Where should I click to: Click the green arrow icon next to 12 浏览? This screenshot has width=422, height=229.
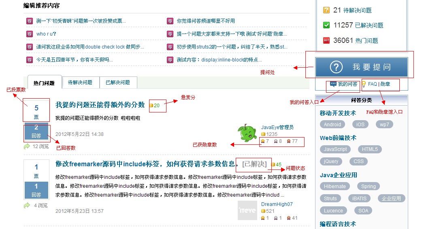(27, 146)
